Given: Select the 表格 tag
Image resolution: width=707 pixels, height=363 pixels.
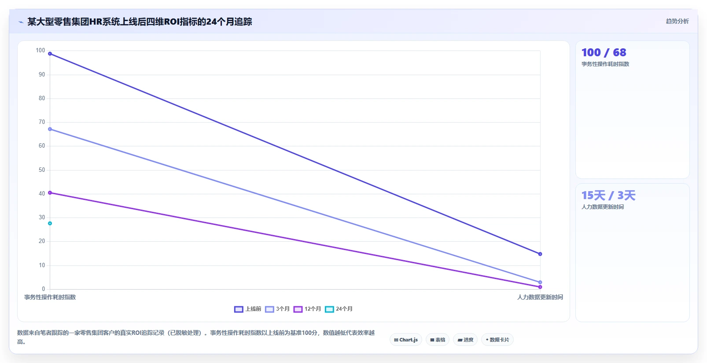Looking at the screenshot, I should 438,340.
